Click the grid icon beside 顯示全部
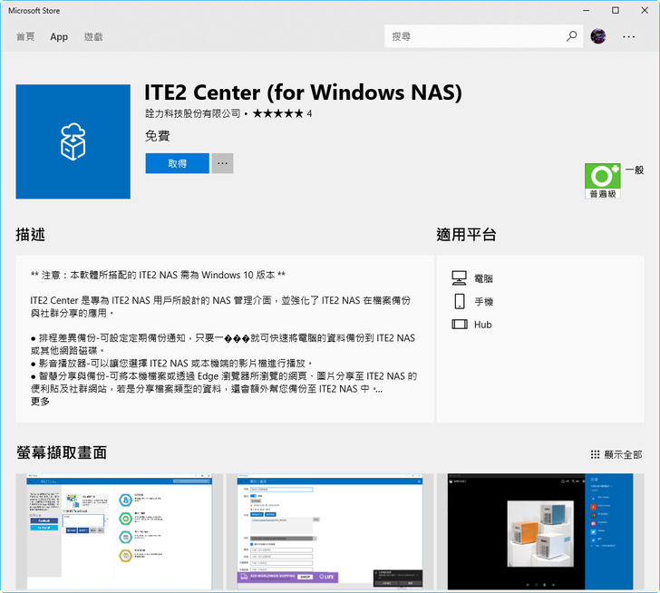The image size is (660, 593). click(595, 454)
